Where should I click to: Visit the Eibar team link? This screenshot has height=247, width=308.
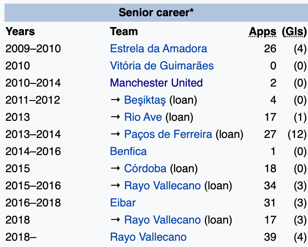[123, 203]
